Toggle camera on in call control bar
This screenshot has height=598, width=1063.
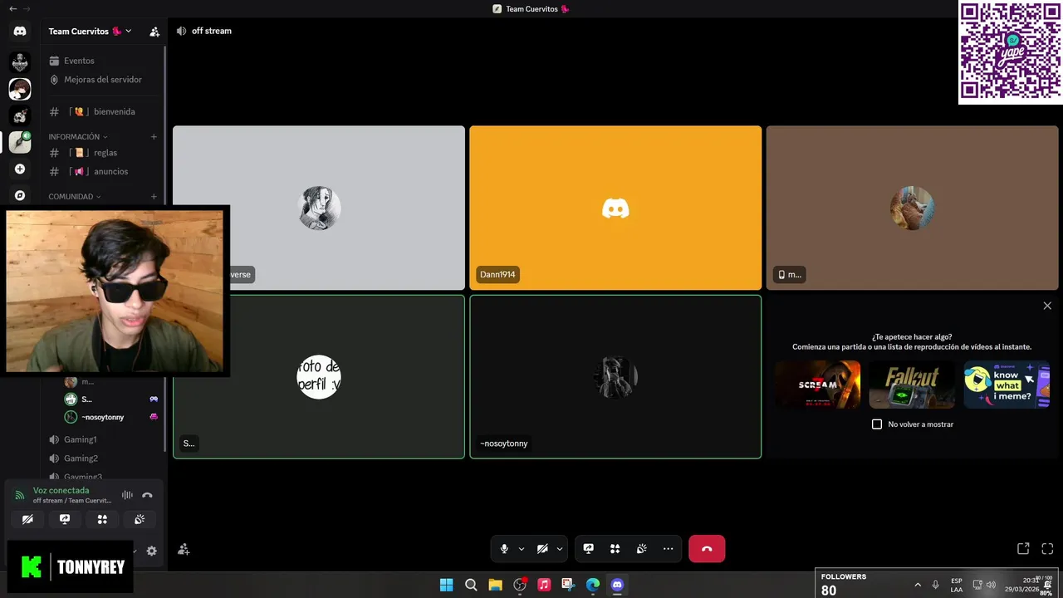click(x=542, y=549)
